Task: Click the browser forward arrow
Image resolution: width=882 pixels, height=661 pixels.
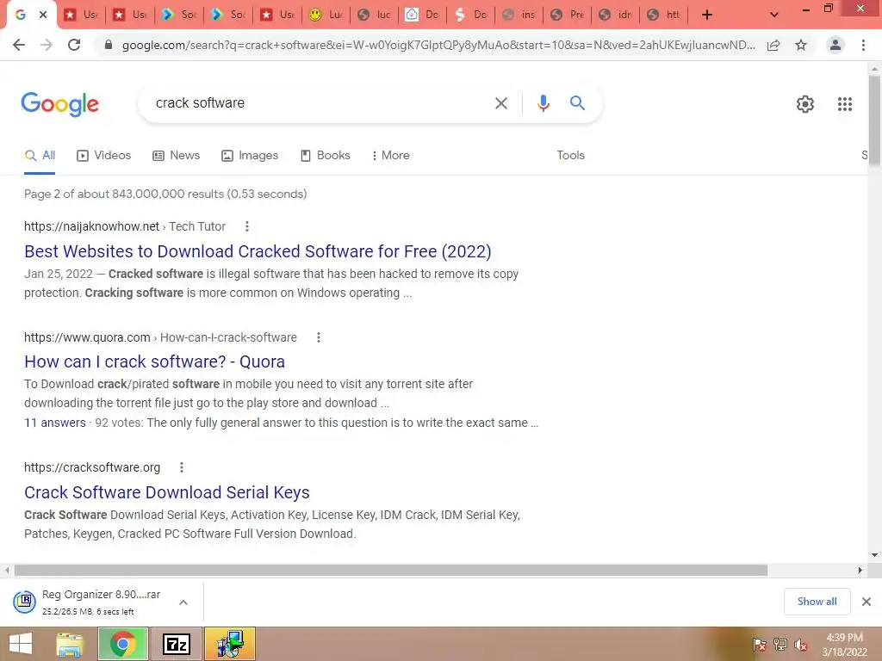Action: [x=47, y=45]
